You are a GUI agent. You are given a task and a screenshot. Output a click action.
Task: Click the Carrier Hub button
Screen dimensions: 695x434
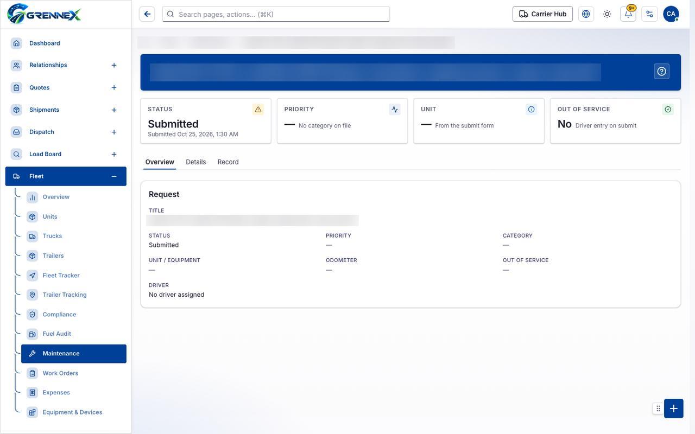click(542, 14)
